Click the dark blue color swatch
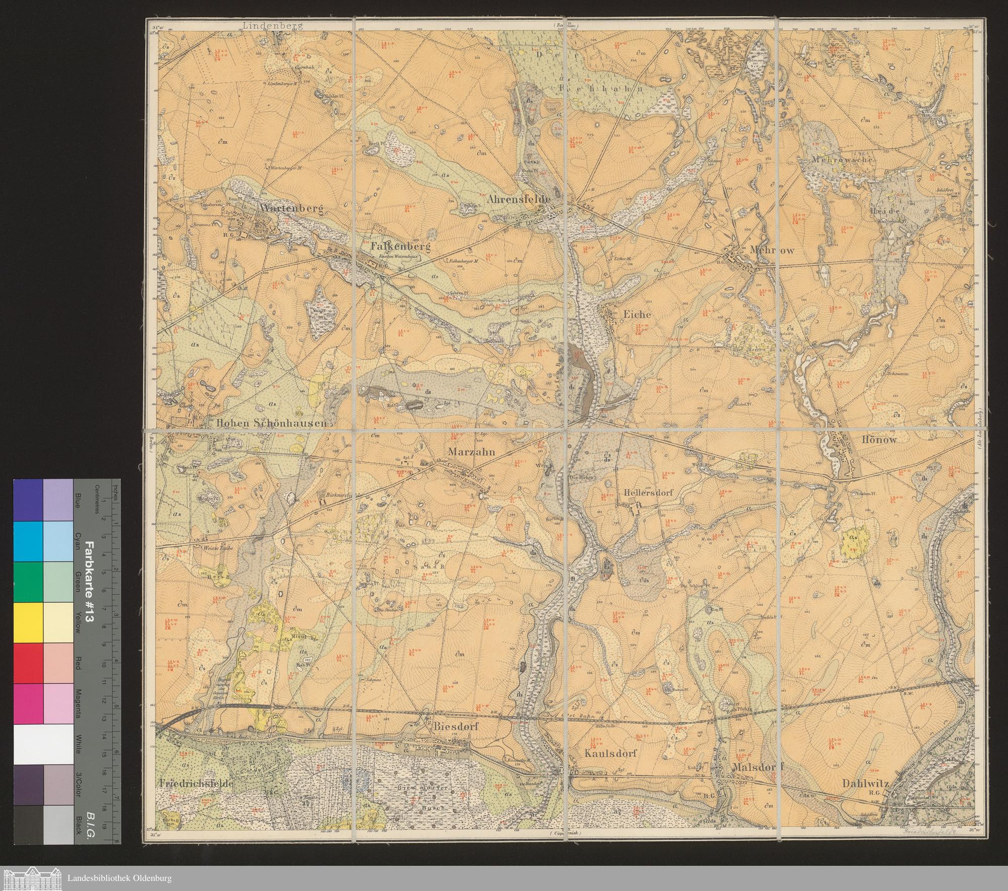This screenshot has height=891, width=1008. (29, 500)
